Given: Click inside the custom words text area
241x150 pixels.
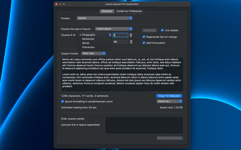Looking at the screenshot, I should [x=144, y=125].
